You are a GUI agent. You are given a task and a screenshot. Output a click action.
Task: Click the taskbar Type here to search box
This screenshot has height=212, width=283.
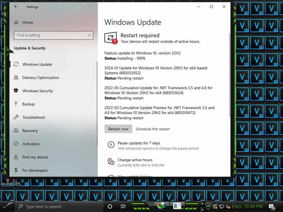[59, 206]
